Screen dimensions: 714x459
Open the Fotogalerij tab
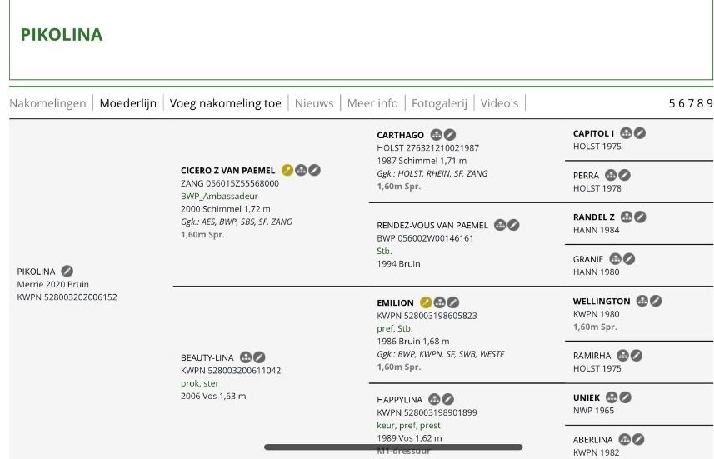439,103
